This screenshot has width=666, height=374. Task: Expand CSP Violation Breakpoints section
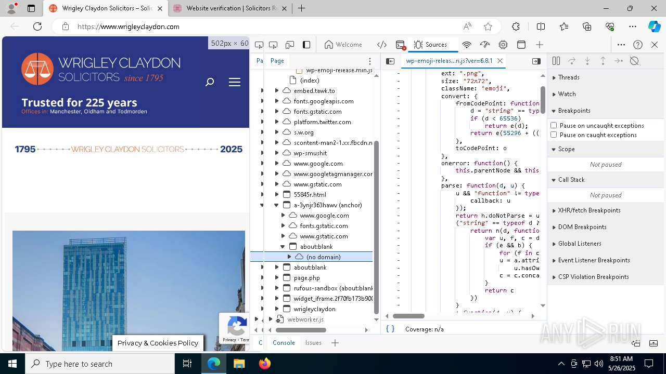(x=607, y=277)
